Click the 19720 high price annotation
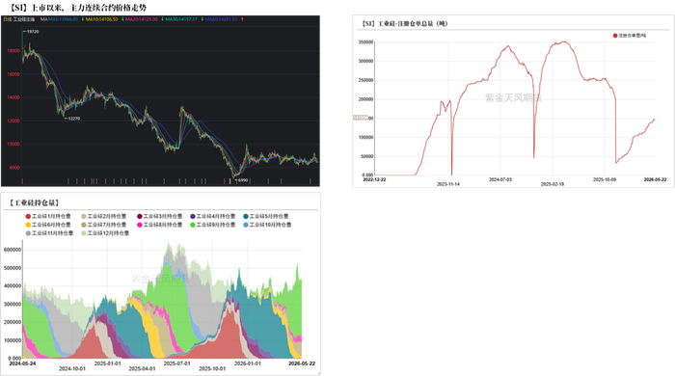The image size is (675, 376). (x=32, y=32)
